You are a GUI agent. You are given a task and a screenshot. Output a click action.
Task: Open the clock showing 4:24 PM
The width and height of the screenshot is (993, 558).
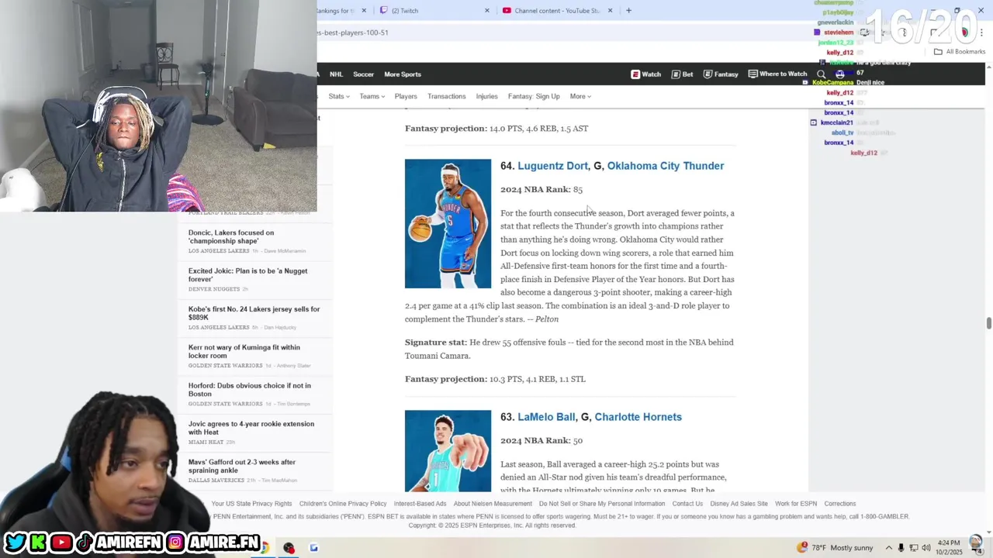point(949,547)
